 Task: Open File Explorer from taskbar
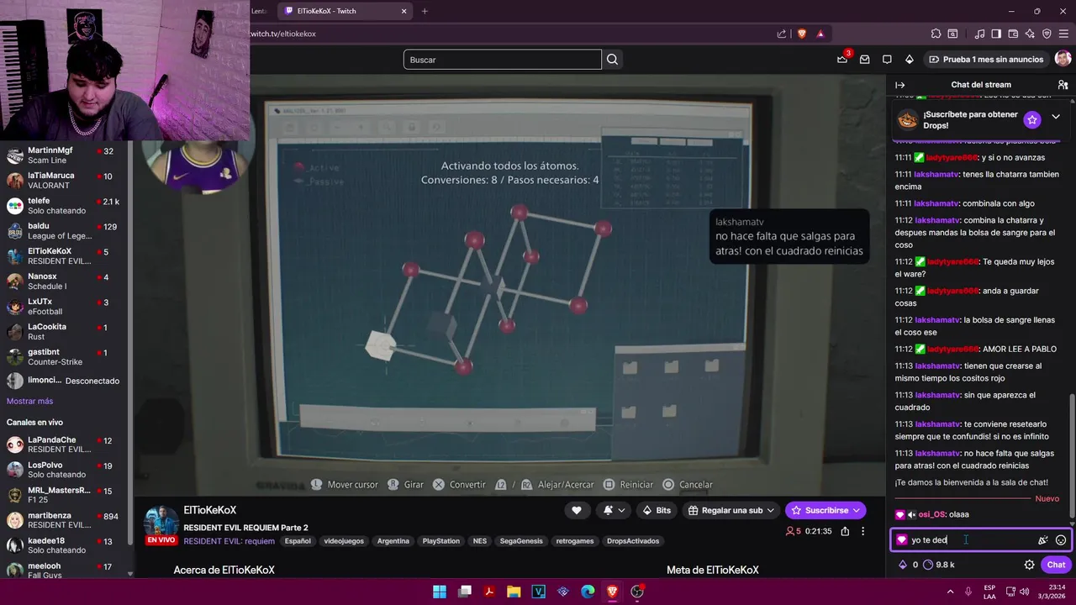tap(514, 592)
